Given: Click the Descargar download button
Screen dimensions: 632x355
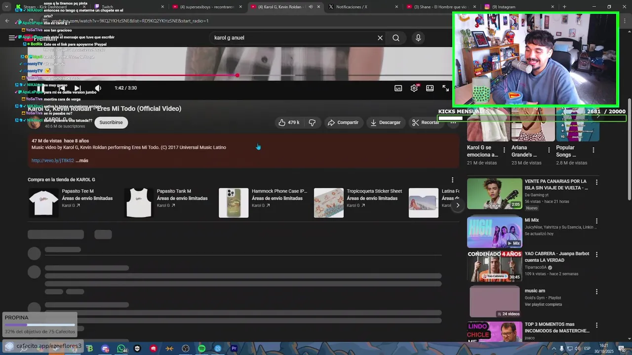Looking at the screenshot, I should [x=386, y=122].
